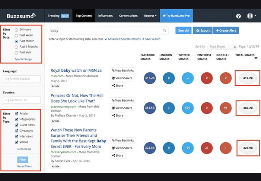The height and width of the screenshot is (181, 261).
Task: Click the BuzzSumo logo
Action: [x=21, y=16]
